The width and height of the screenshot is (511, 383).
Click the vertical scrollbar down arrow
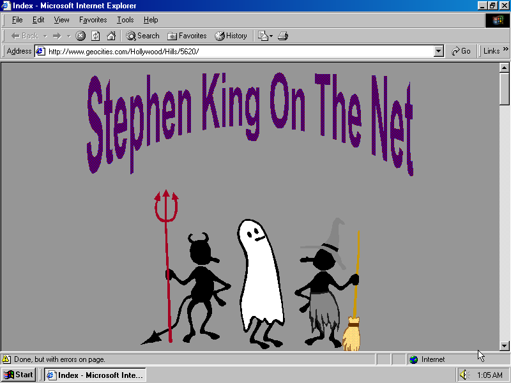(504, 346)
